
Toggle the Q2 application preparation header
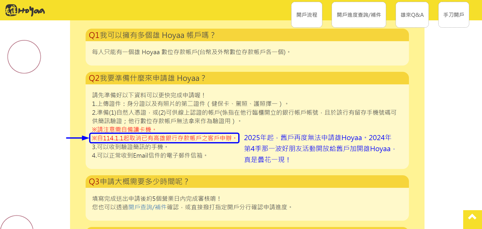pyautogui.click(x=247, y=78)
